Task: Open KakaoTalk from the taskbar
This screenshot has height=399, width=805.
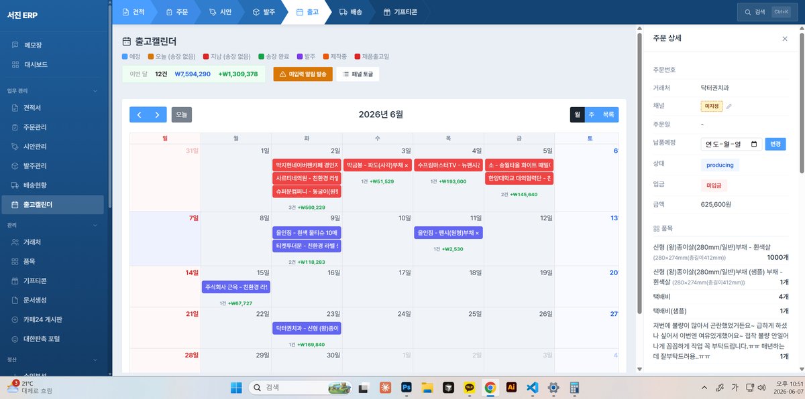Action: pyautogui.click(x=469, y=387)
